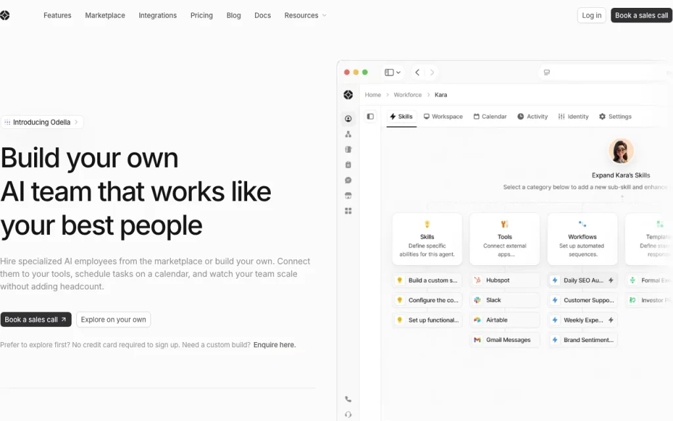The height and width of the screenshot is (421, 673).
Task: Click the sidebar layout toggle dropdown in window toolbar
Action: (392, 72)
